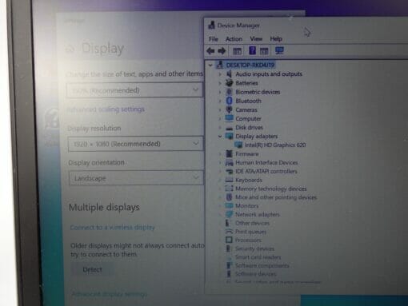Screen dimensions: 408x306
Task: Open the Display resolution 1920 × 1080 dropdown
Action: click(135, 144)
